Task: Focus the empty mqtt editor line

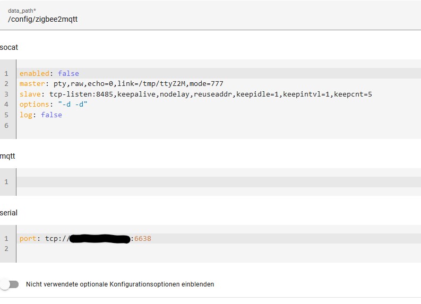Action: click(219, 182)
